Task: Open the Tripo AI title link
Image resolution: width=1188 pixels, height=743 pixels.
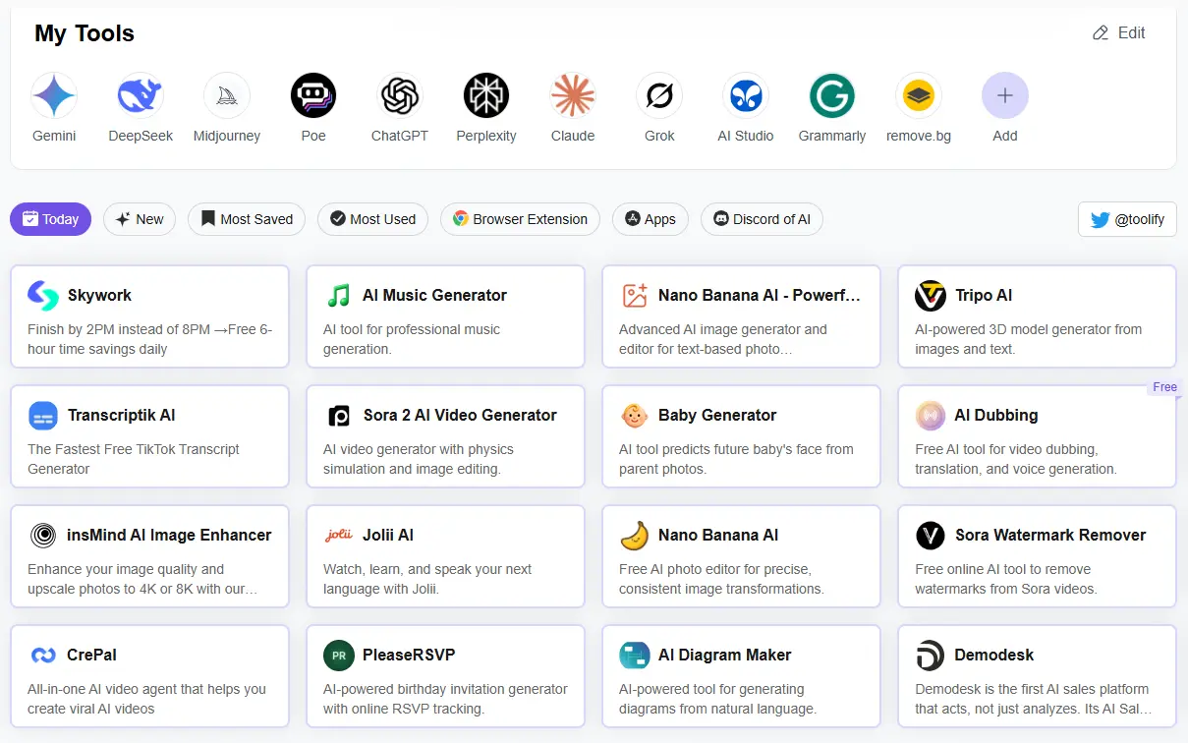Action: 984,295
